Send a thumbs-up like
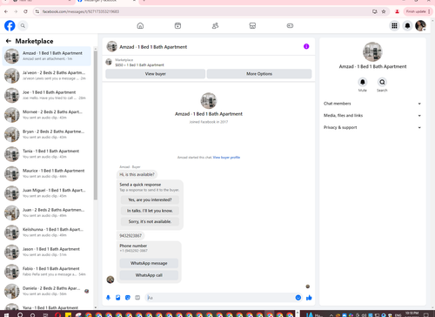The height and width of the screenshot is (317, 435). coord(309,298)
